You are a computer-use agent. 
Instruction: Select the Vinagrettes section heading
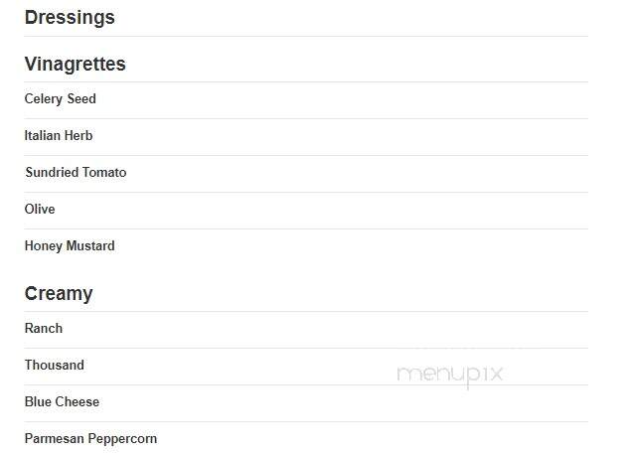[x=75, y=64]
